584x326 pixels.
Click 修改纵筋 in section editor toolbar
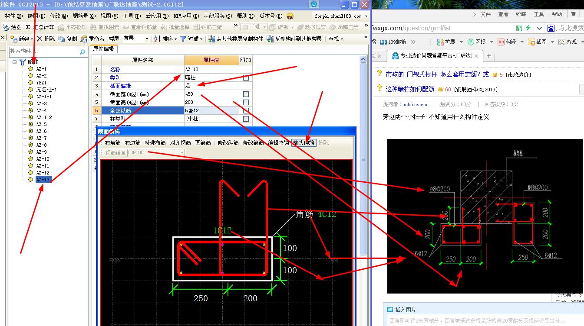(228, 142)
